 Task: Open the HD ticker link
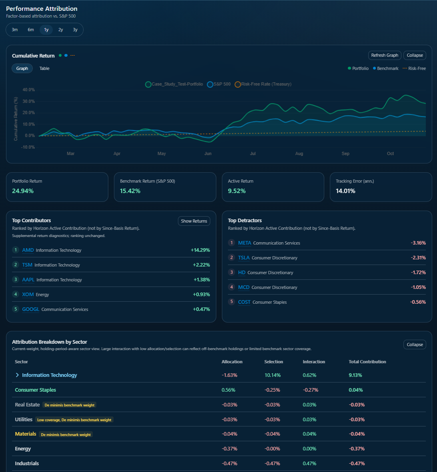[241, 273]
